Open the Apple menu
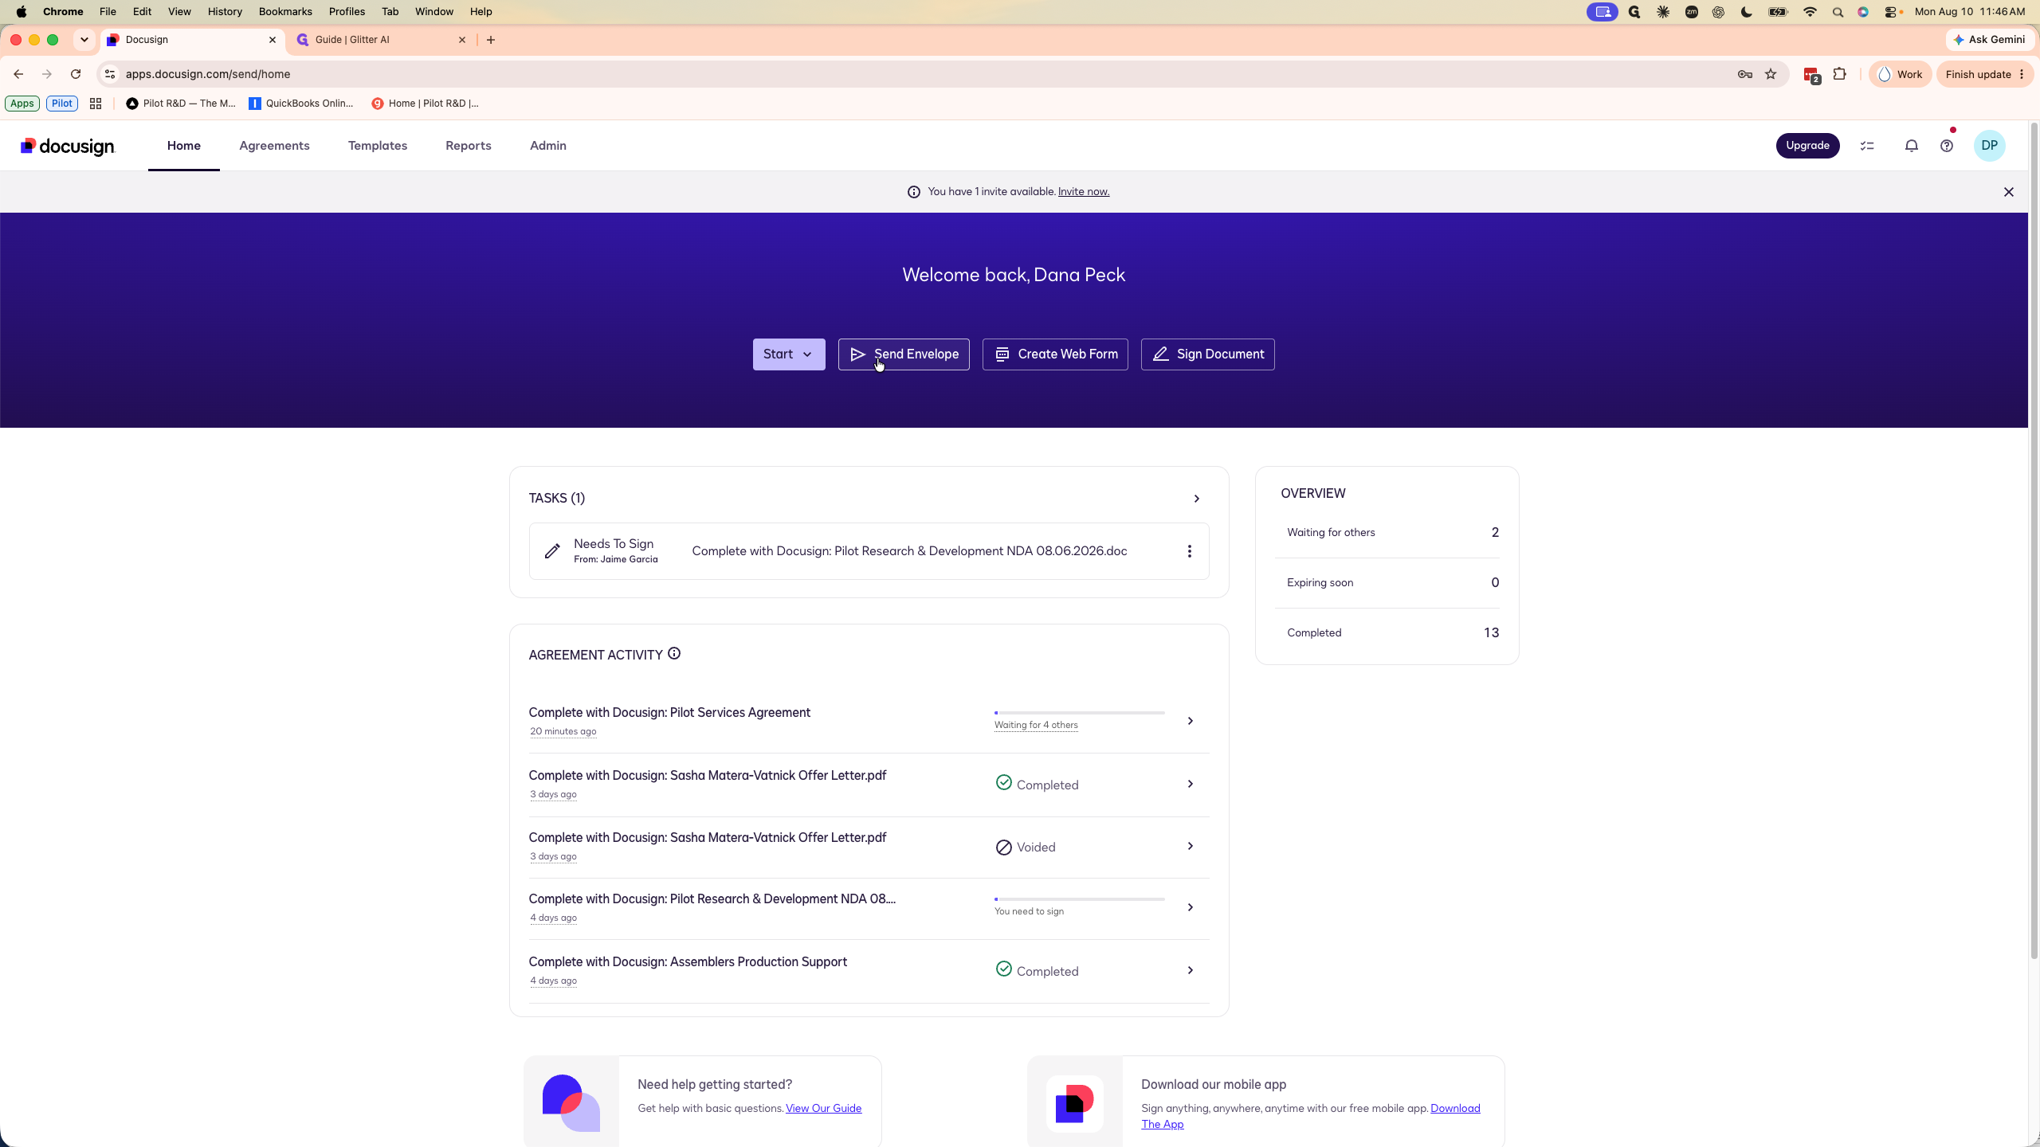 pyautogui.click(x=22, y=12)
